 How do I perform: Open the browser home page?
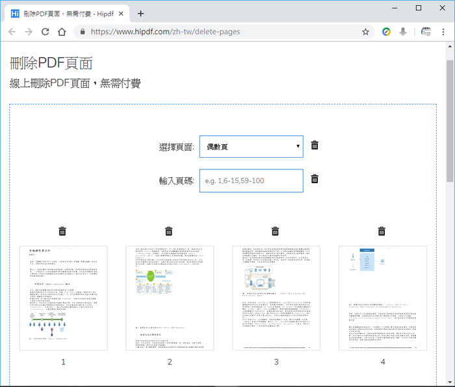pyautogui.click(x=62, y=32)
